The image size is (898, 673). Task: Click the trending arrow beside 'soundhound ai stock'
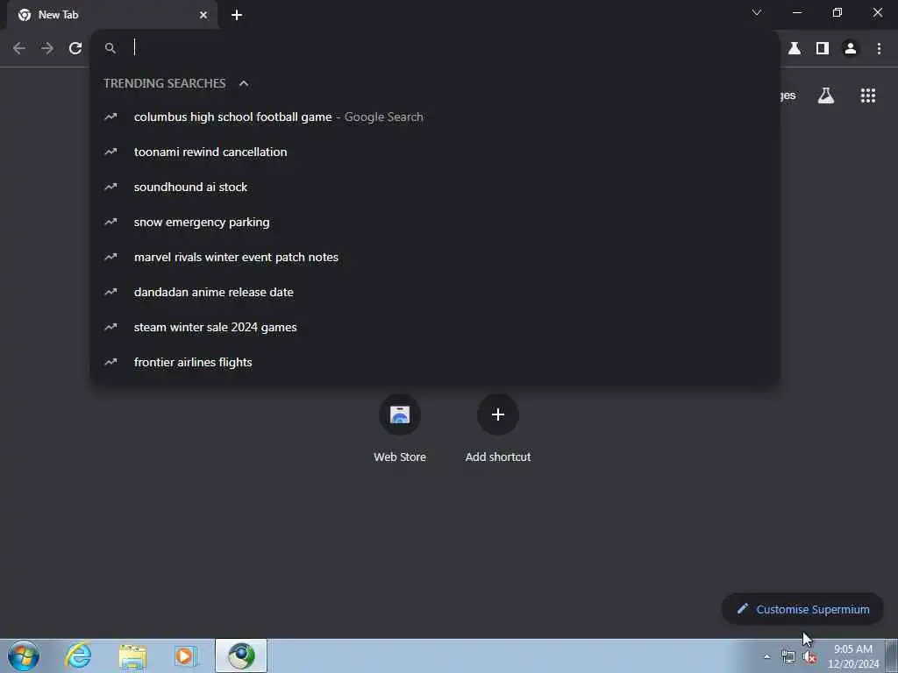(x=110, y=188)
